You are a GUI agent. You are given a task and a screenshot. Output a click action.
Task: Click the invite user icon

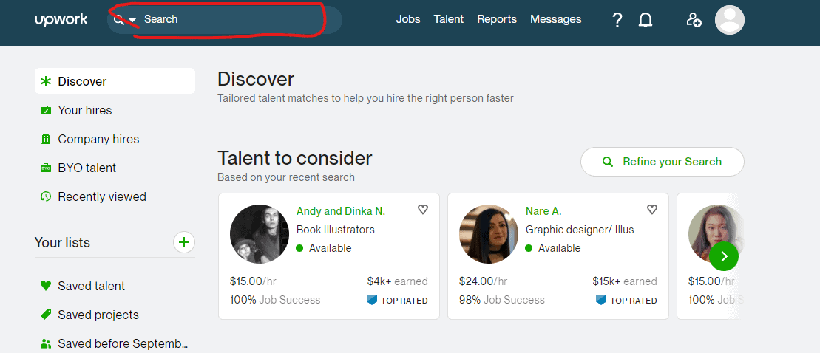(x=694, y=20)
